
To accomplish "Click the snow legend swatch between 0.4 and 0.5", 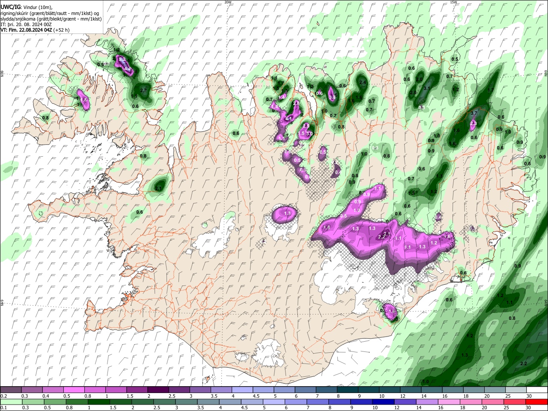I will (53, 390).
